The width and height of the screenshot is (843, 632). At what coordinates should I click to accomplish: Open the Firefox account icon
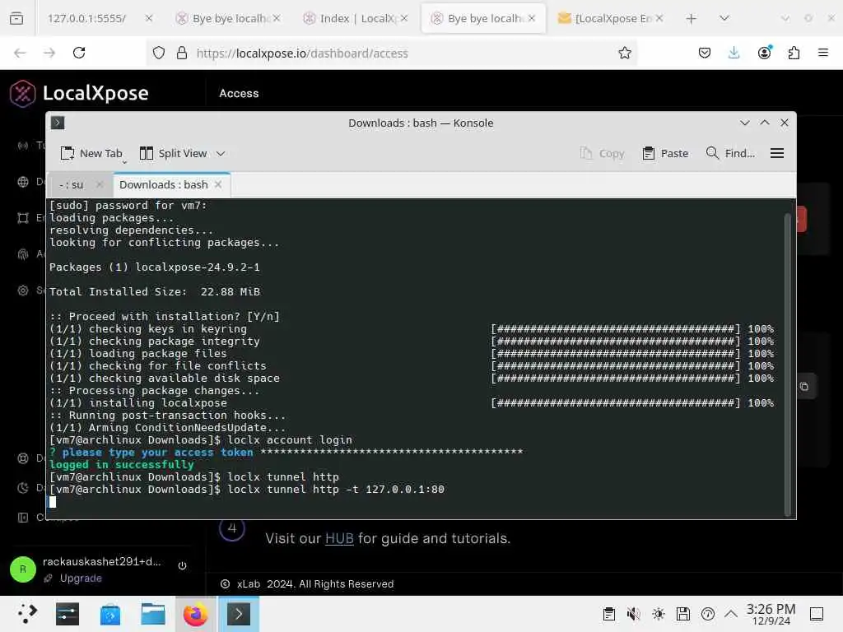(764, 53)
